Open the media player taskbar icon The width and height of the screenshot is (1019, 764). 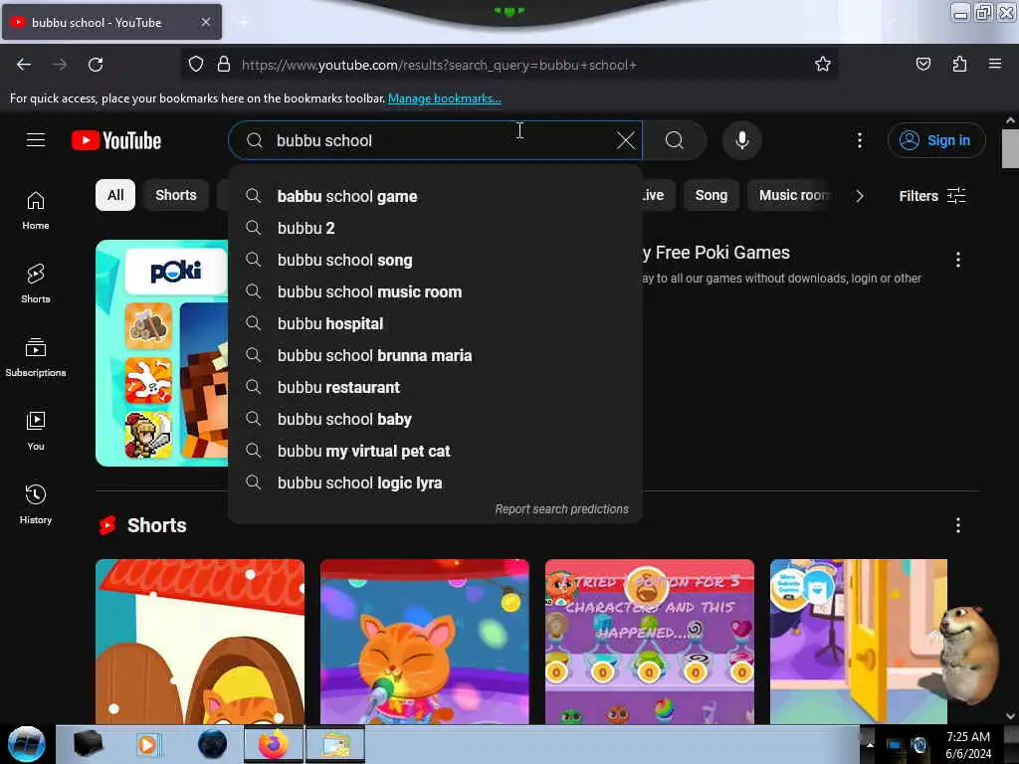coord(147,744)
